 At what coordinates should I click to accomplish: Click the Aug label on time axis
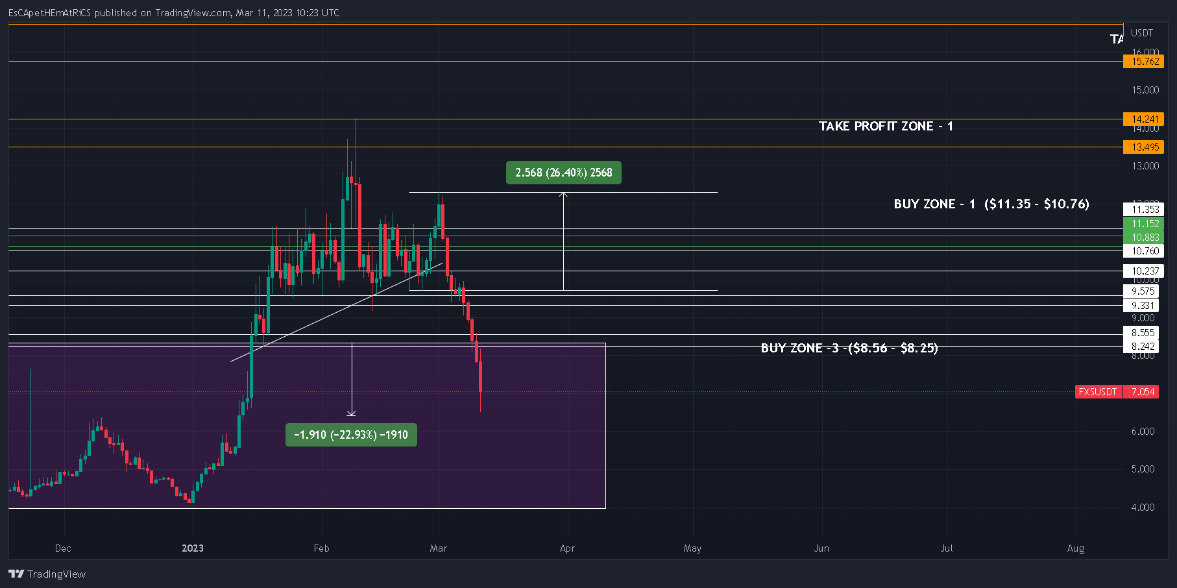(x=1076, y=548)
